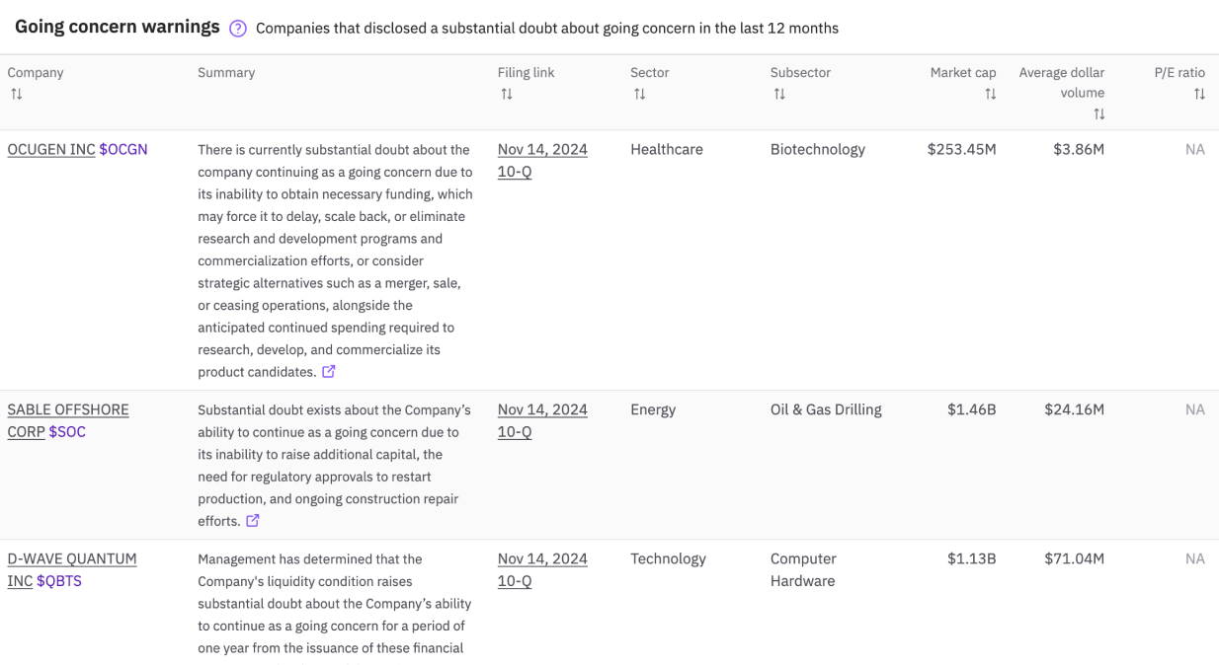This screenshot has height=665, width=1219.
Task: Open Sable Offshore 10-Q filing link
Action: (542, 420)
